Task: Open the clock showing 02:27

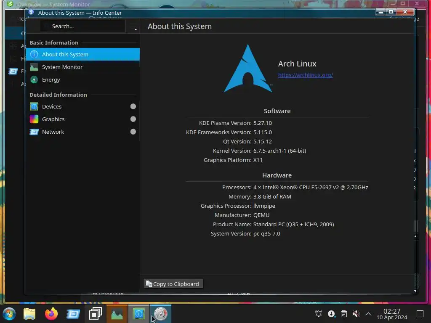Action: click(392, 314)
